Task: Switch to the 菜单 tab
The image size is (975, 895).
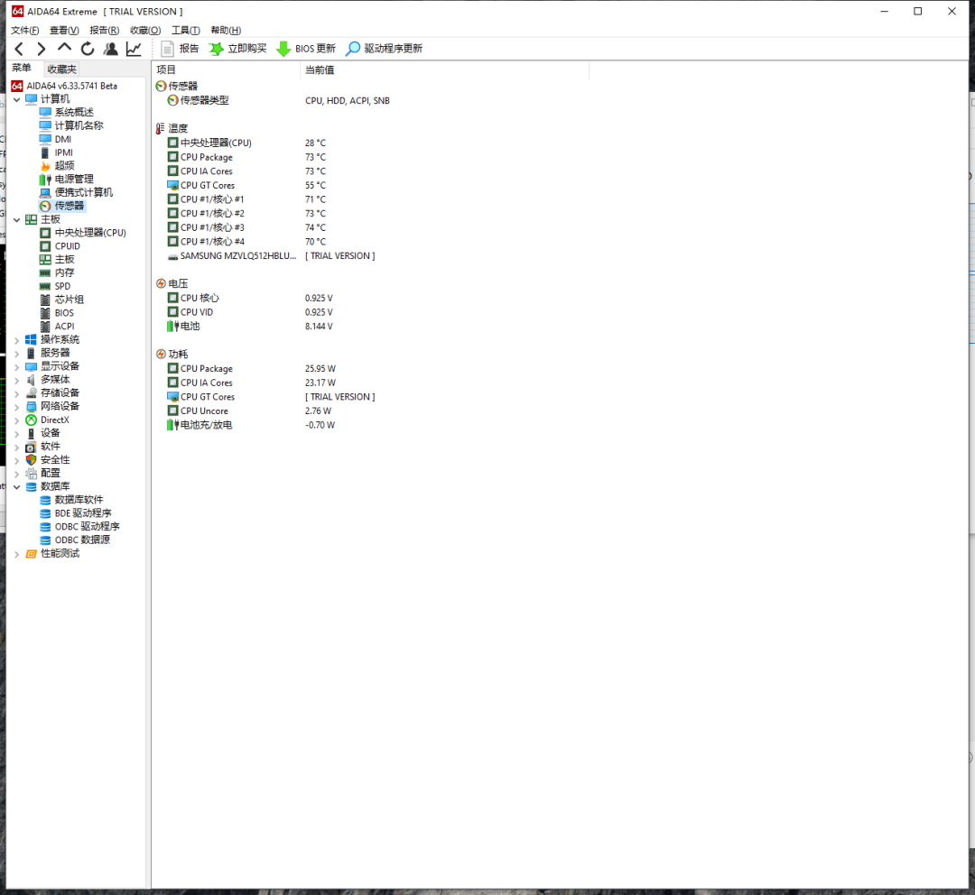Action: [22, 69]
